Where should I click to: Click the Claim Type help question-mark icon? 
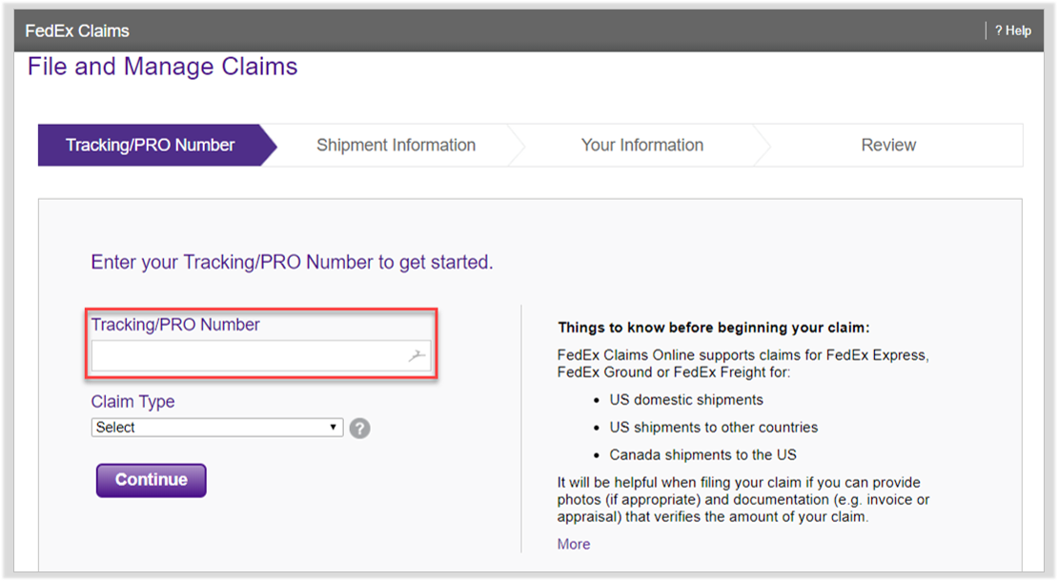tap(359, 429)
